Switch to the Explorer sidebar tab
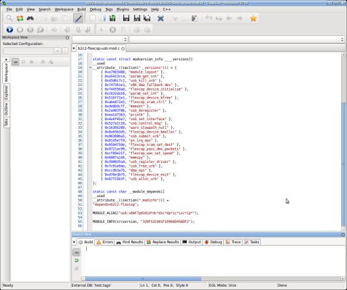Image resolution: width=347 pixels, height=290 pixels. pos(6,92)
